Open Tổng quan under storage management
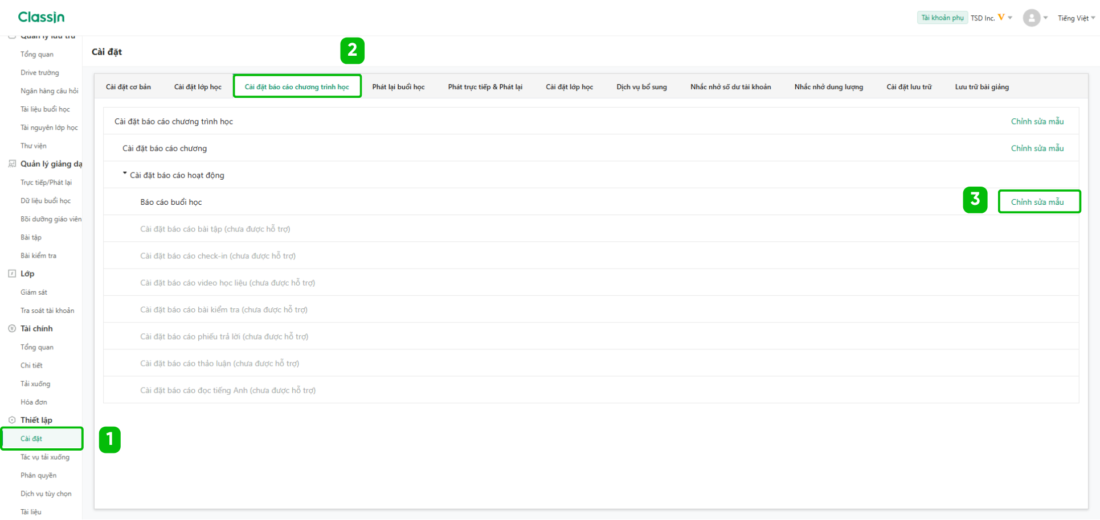Viewport: 1100px width, 520px height. (x=37, y=55)
